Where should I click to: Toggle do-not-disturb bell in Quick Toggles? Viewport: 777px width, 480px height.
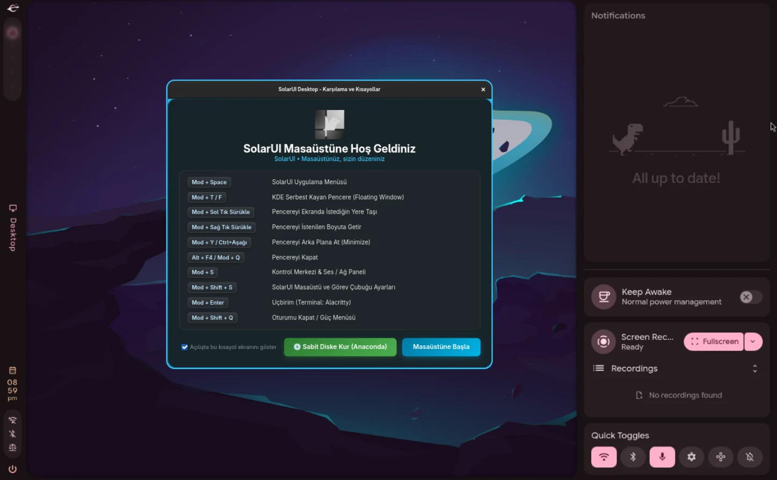[750, 457]
